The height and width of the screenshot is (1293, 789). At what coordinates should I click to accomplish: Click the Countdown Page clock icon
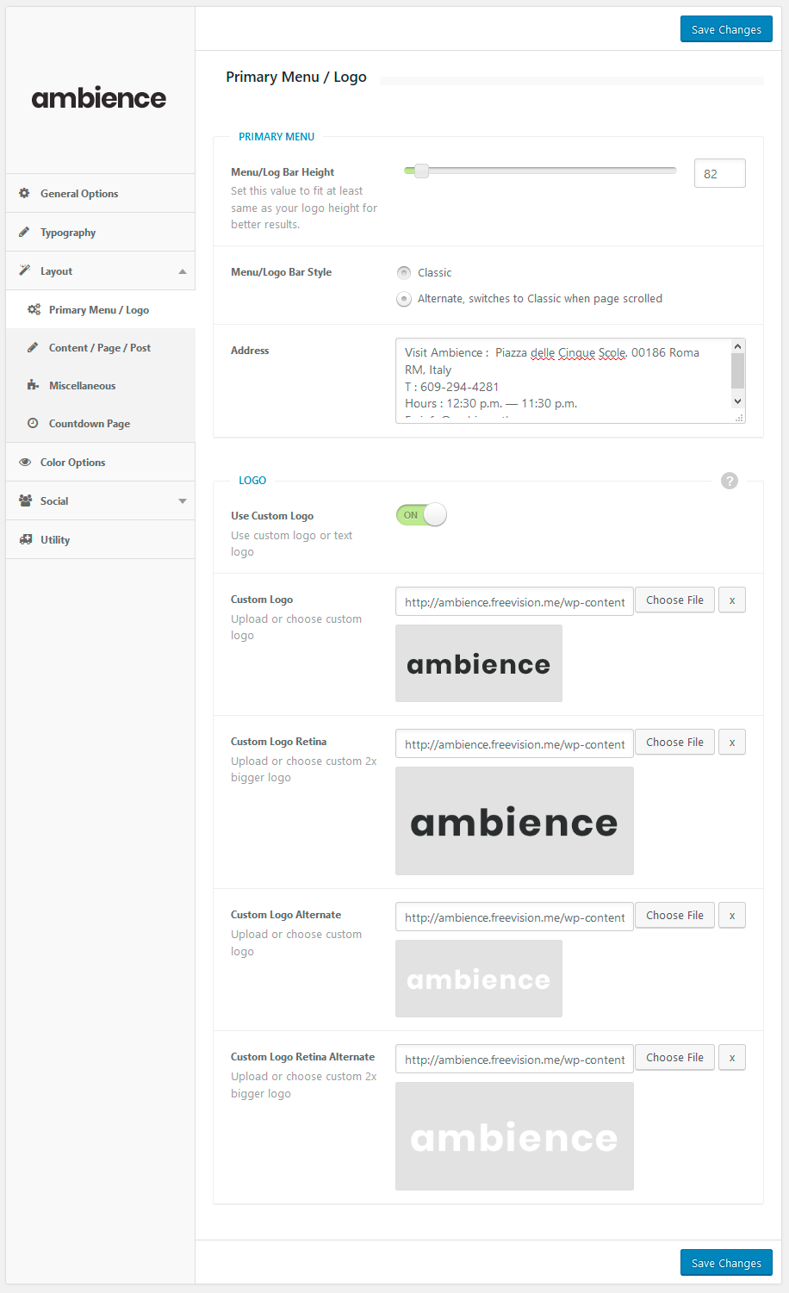[33, 423]
